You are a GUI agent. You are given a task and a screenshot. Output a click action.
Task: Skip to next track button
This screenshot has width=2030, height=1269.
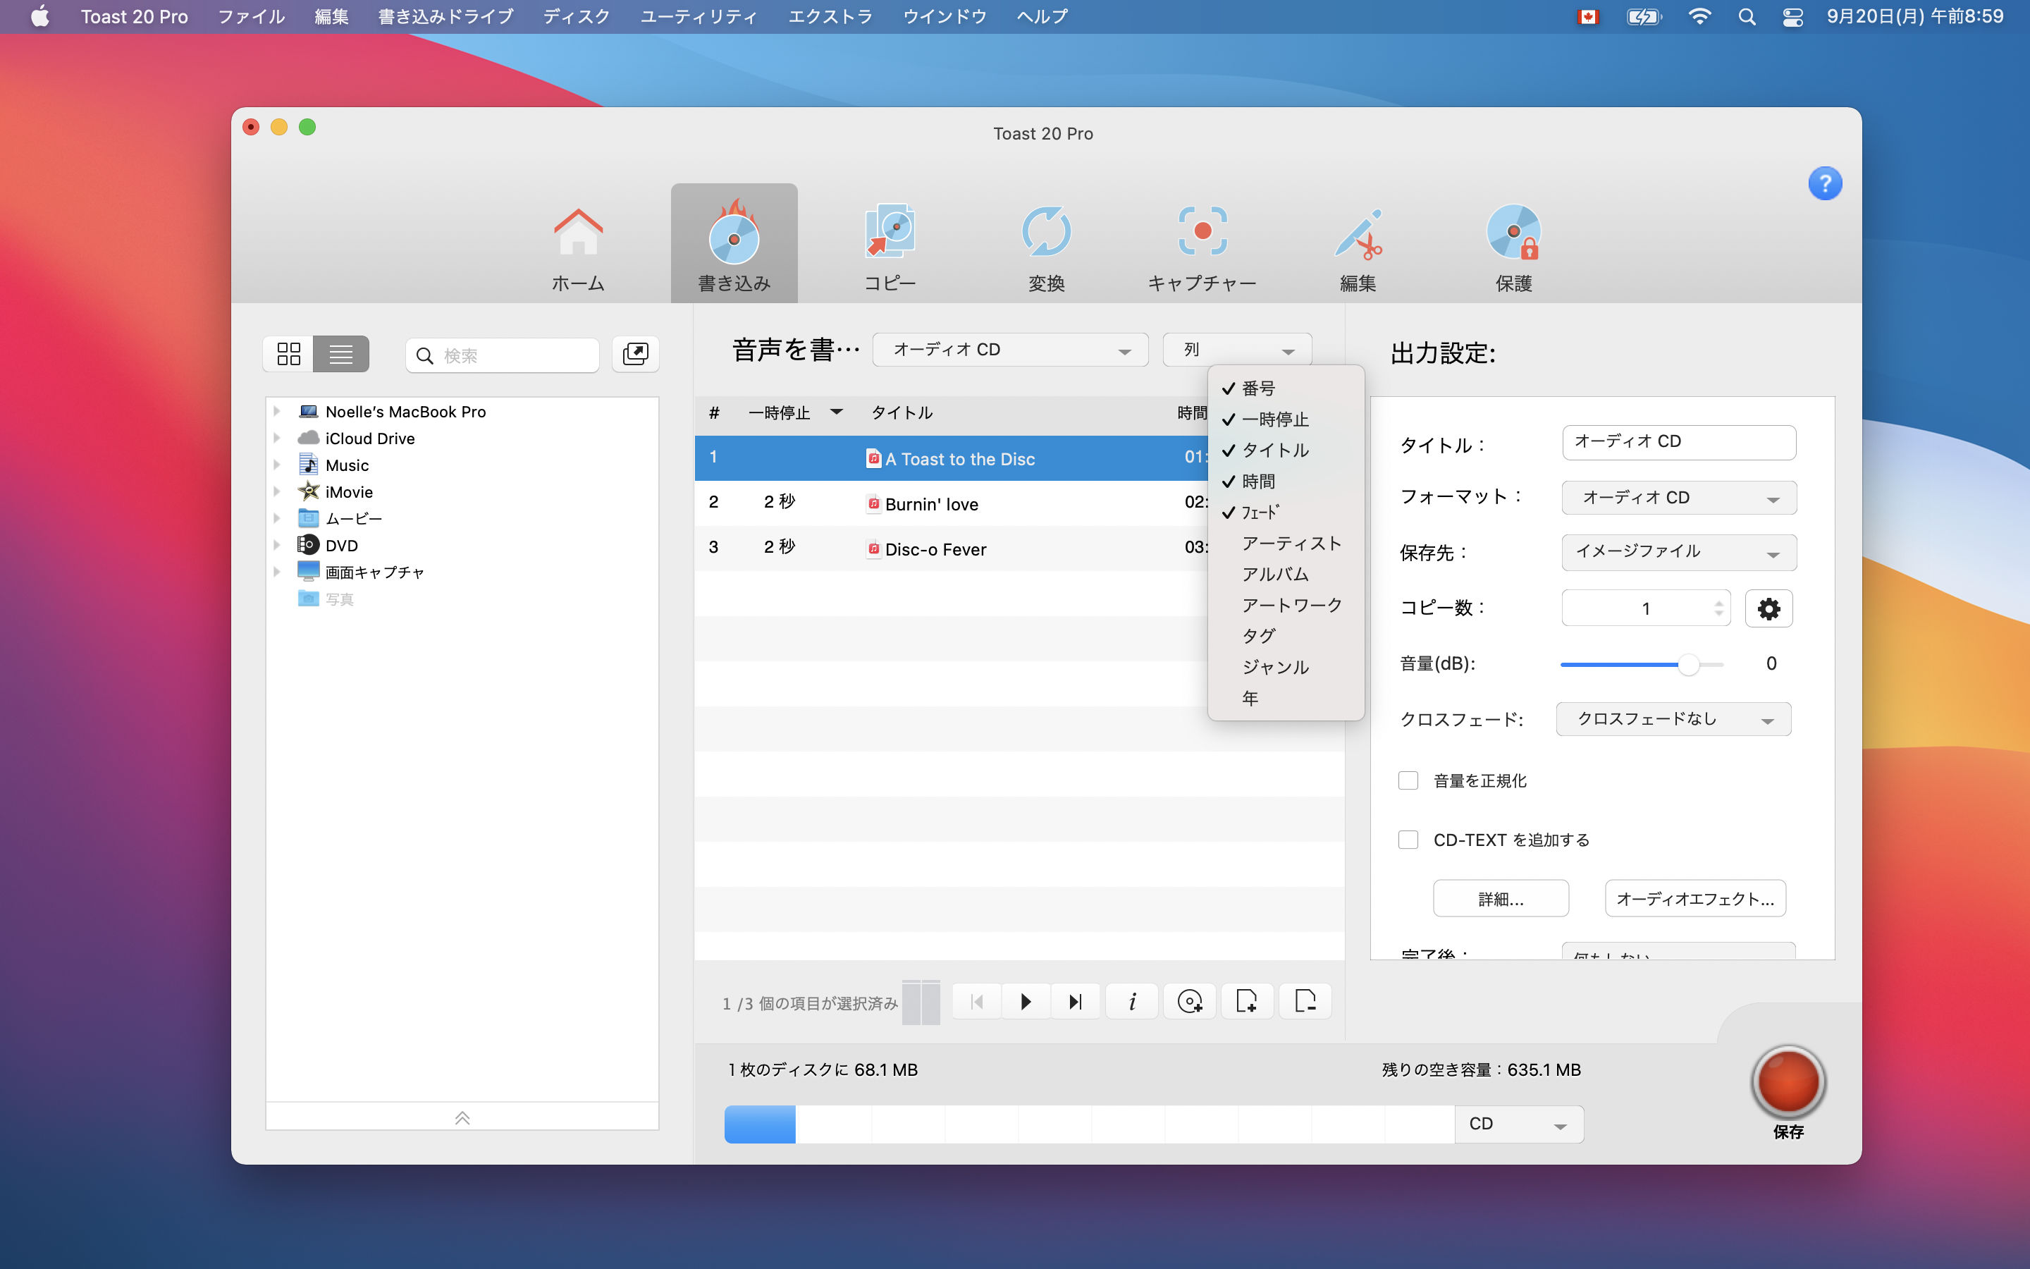click(1074, 1001)
